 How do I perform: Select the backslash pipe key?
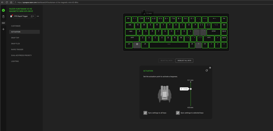216,26
